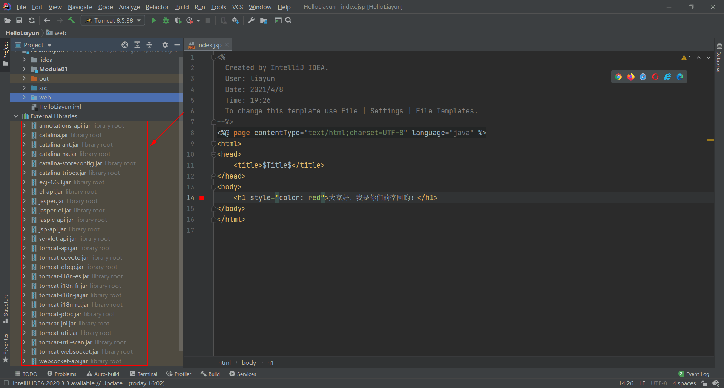The width and height of the screenshot is (724, 388).
Task: Build project with the hammer icon
Action: 71,20
